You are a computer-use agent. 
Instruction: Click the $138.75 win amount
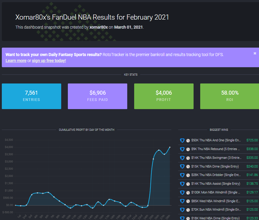tap(252, 184)
